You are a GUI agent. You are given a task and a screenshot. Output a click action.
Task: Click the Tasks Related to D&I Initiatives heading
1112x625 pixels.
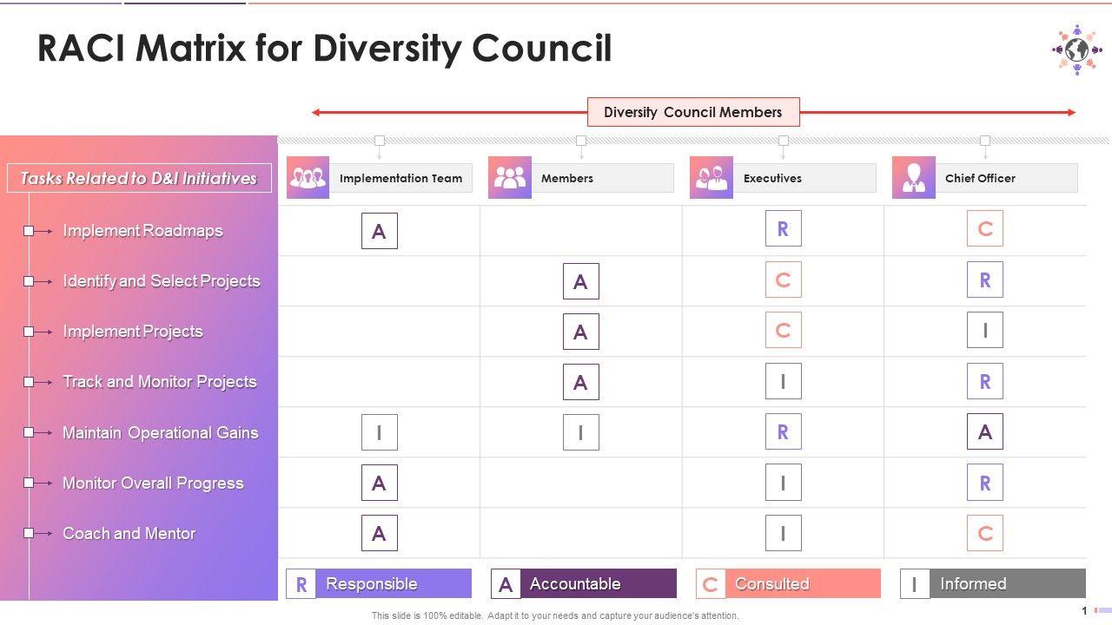pos(139,179)
